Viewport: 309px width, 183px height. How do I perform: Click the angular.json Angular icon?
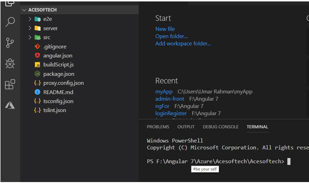tap(37, 55)
